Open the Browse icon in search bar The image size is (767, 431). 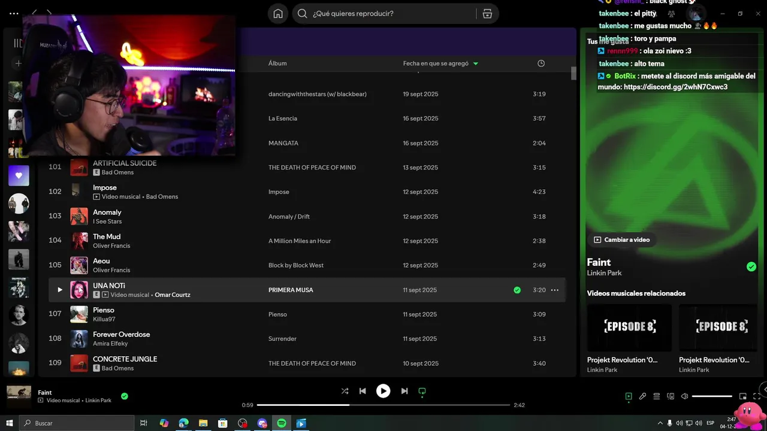pyautogui.click(x=488, y=14)
